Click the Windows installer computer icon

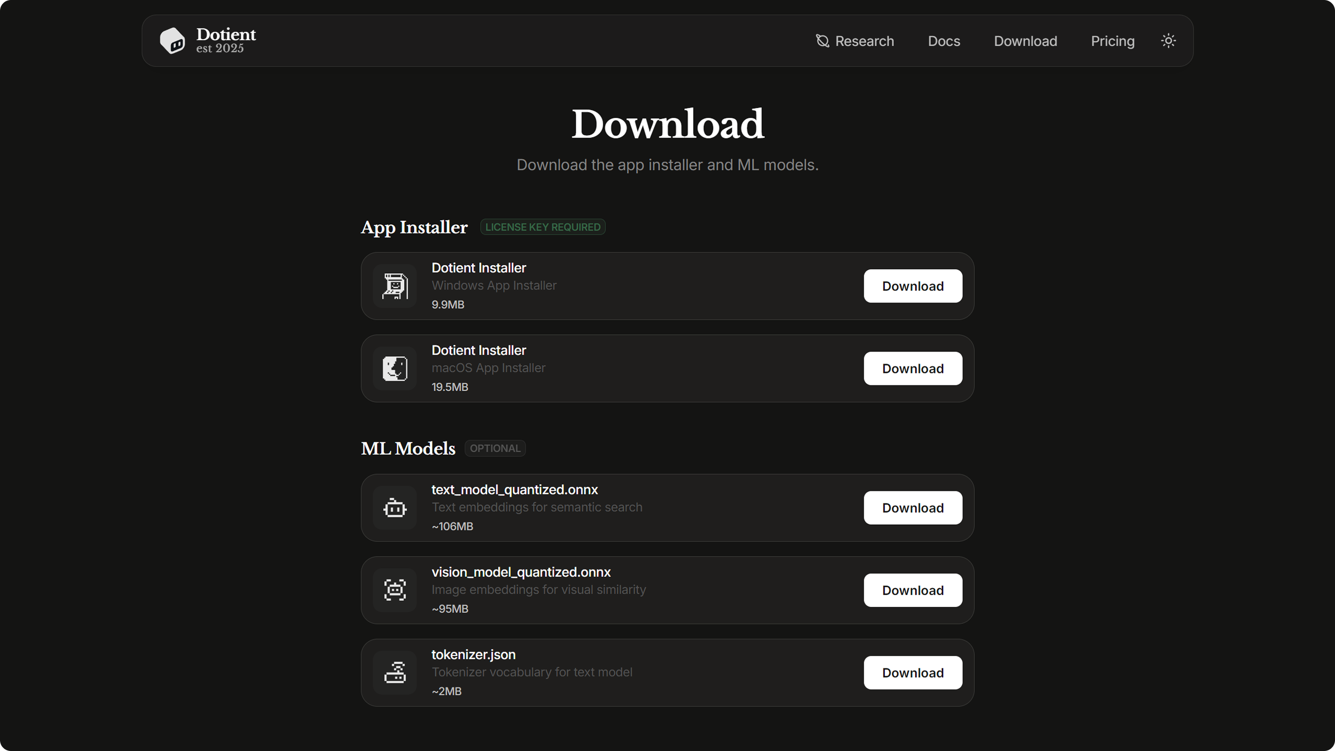point(395,286)
